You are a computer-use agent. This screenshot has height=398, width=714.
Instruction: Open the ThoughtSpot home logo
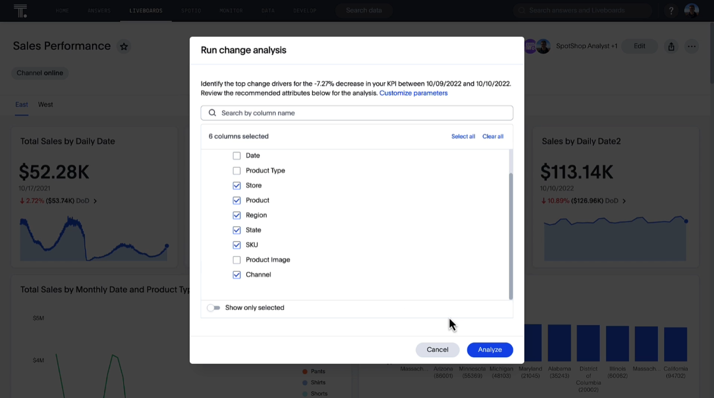click(x=21, y=10)
